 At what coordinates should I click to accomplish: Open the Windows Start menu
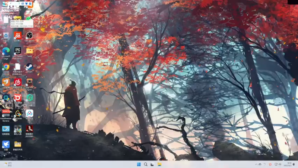(139, 164)
